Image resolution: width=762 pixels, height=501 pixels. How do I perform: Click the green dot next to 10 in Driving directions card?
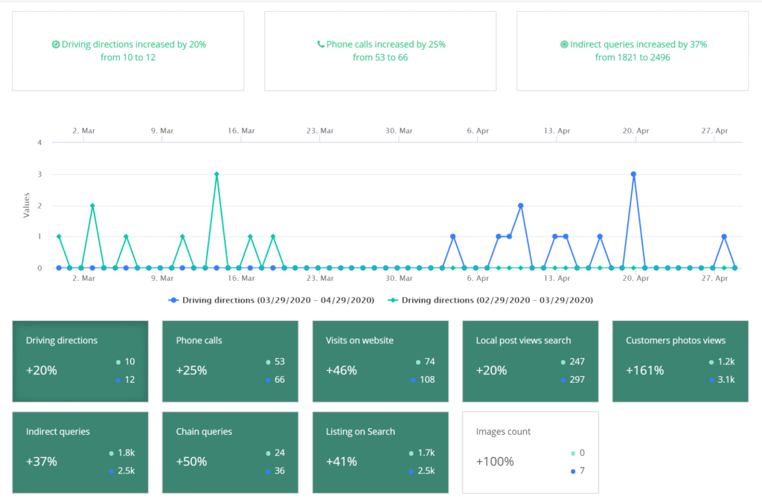click(118, 362)
